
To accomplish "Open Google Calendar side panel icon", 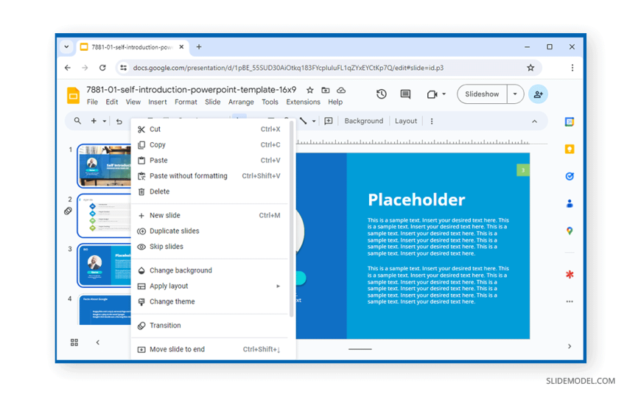I will (570, 122).
